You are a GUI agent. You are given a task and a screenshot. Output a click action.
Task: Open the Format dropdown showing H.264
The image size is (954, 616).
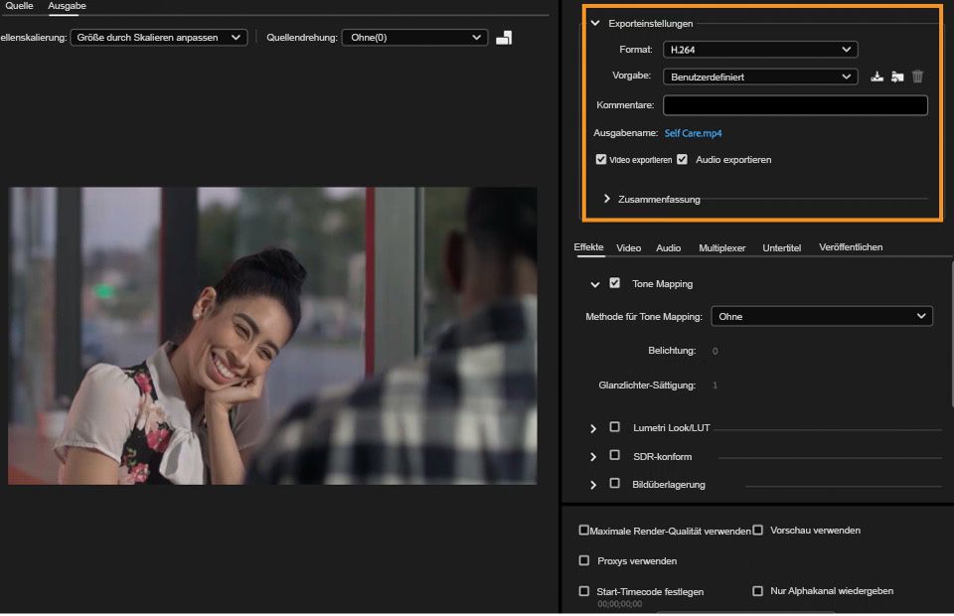(x=760, y=49)
